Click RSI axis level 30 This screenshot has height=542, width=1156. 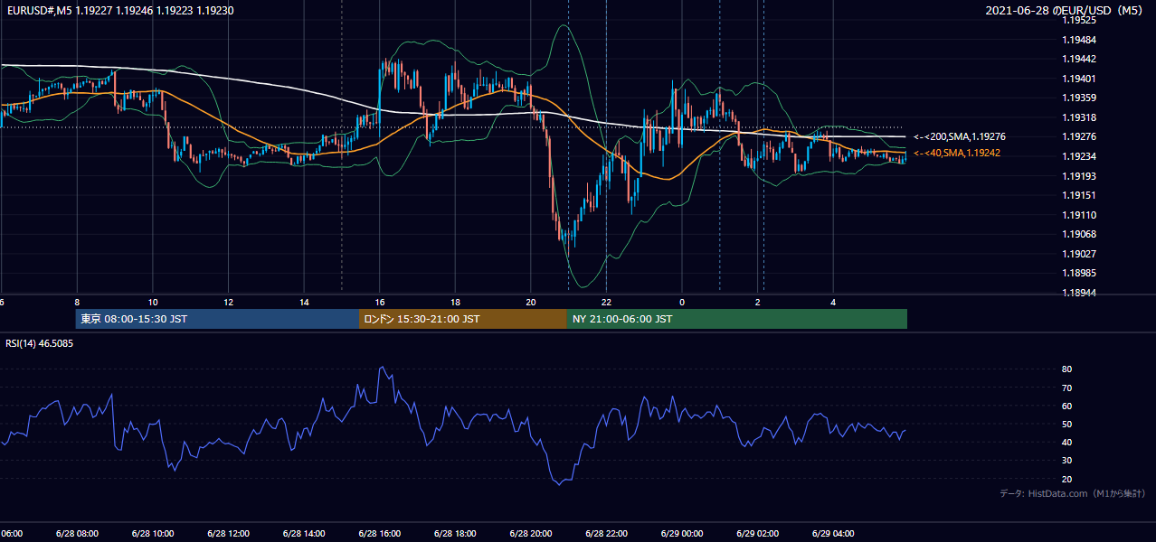[1067, 460]
